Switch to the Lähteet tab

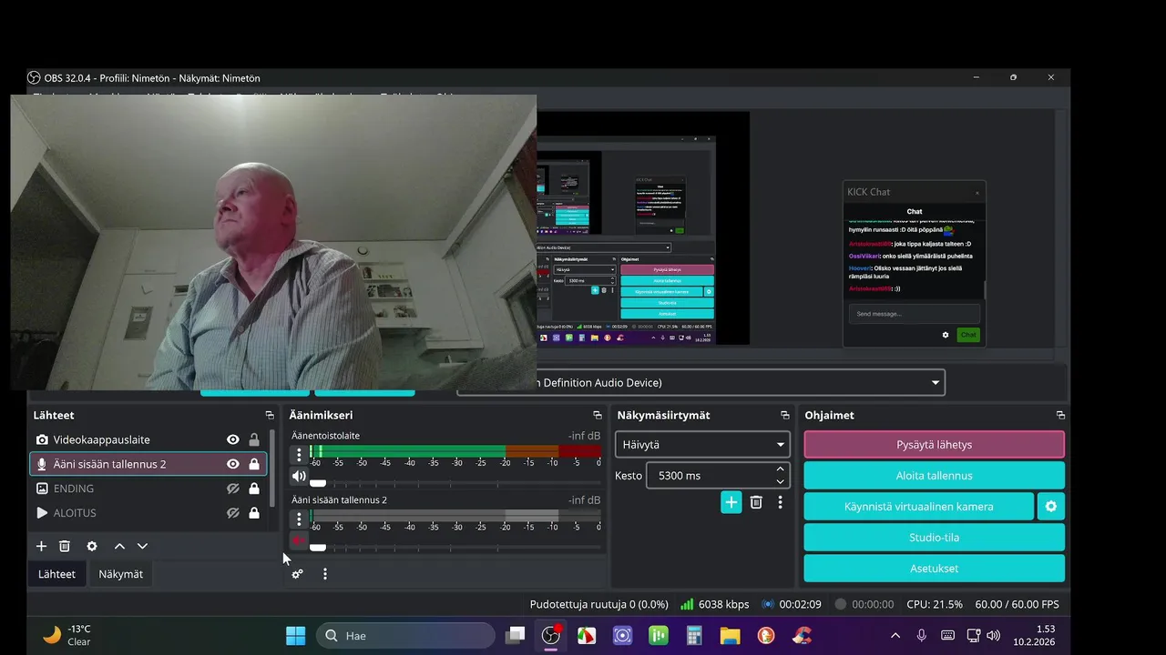point(56,574)
